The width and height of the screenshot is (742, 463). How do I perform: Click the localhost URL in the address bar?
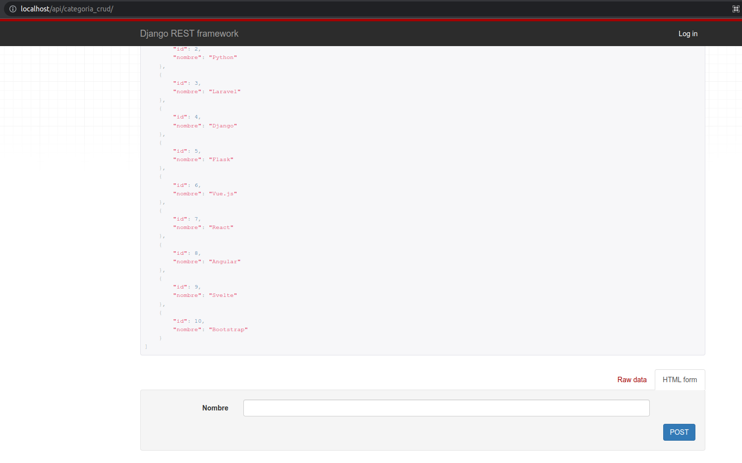coord(67,9)
